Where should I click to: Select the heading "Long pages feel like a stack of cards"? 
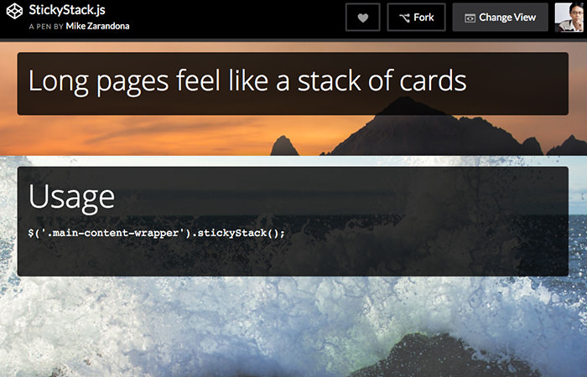tap(247, 80)
